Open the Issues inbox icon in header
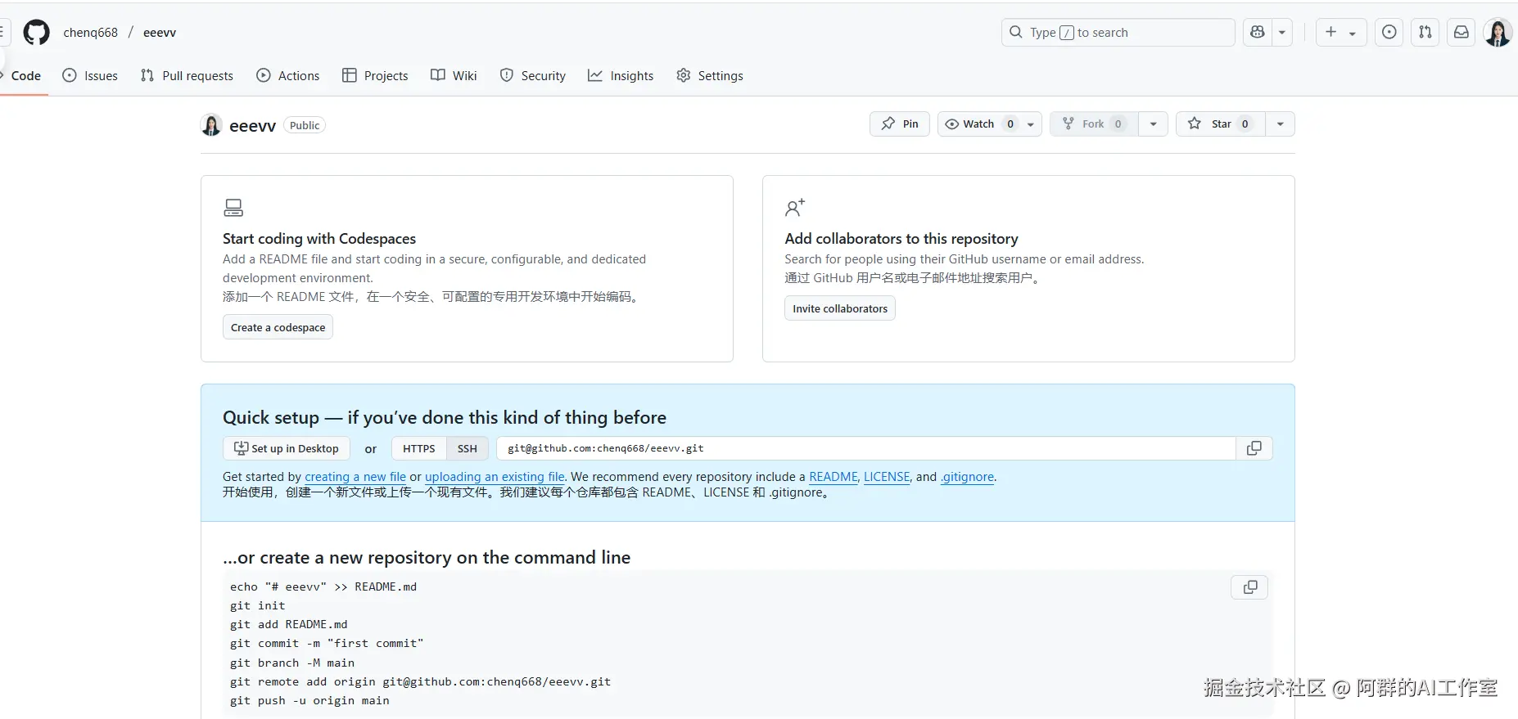This screenshot has width=1518, height=719. 1389,33
